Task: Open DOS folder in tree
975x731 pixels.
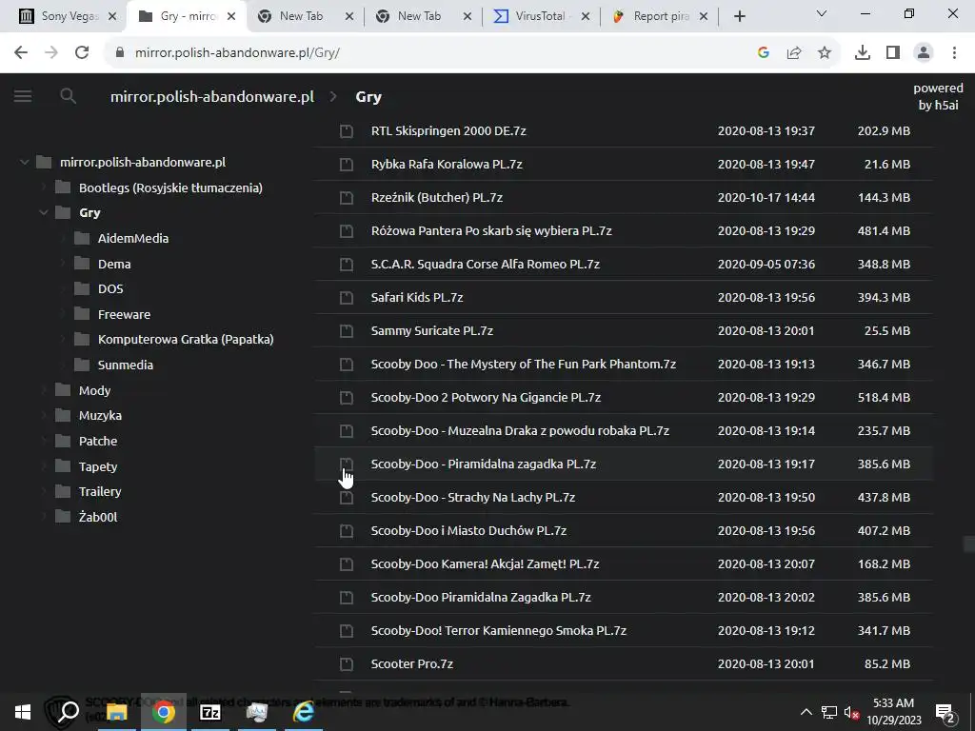Action: point(110,289)
